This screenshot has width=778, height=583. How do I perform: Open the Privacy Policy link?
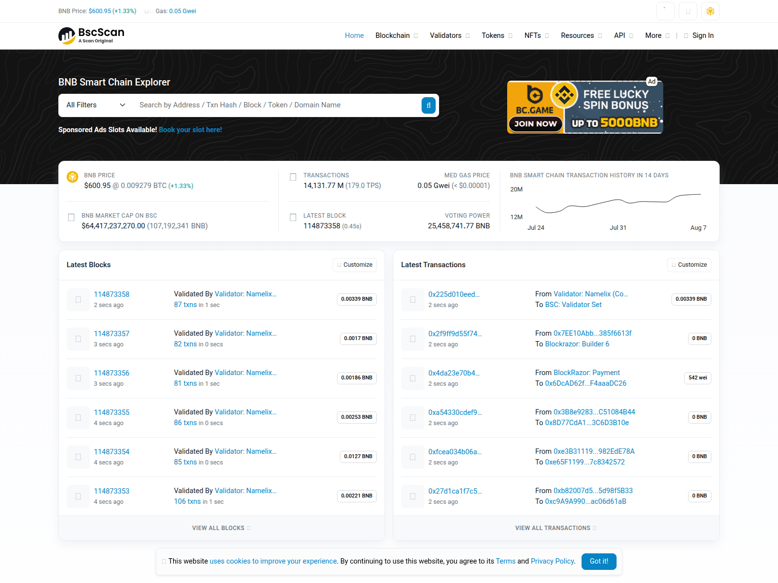coord(553,561)
